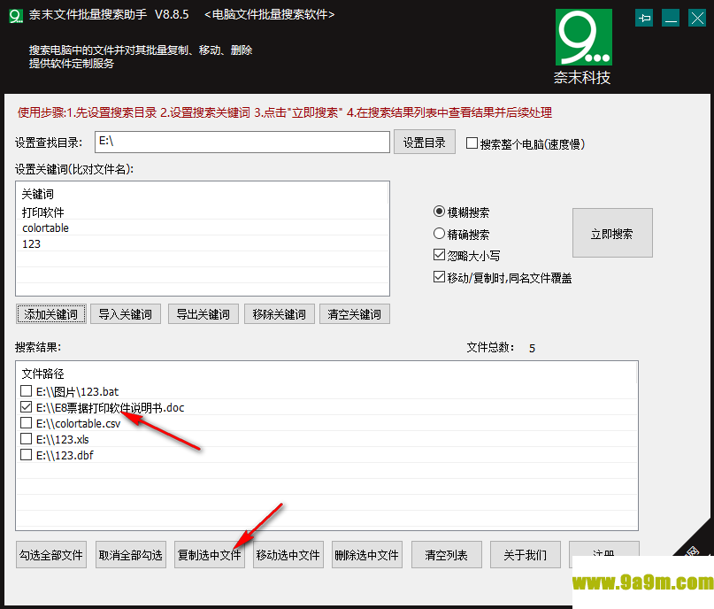Toggle 忽略大小写 checkbox
Viewport: 714px width, 609px height.
click(x=439, y=255)
